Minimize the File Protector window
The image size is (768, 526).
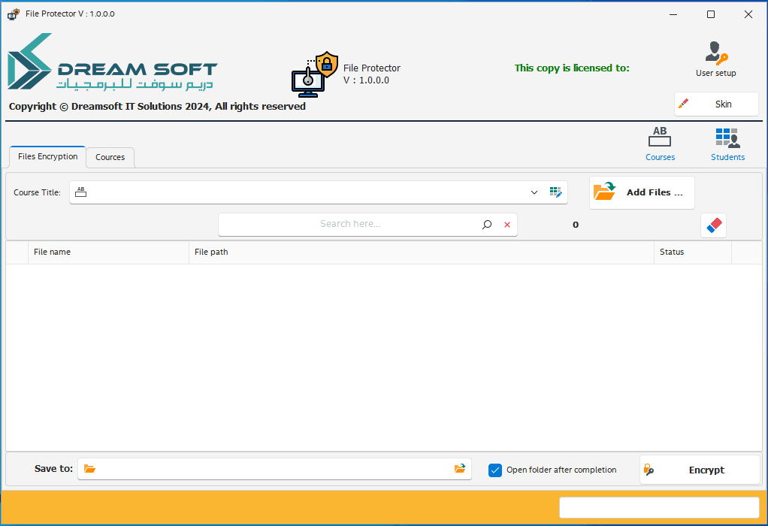click(673, 14)
